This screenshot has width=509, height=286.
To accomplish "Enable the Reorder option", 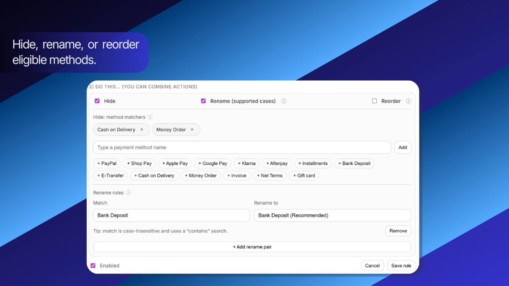I will (x=374, y=101).
